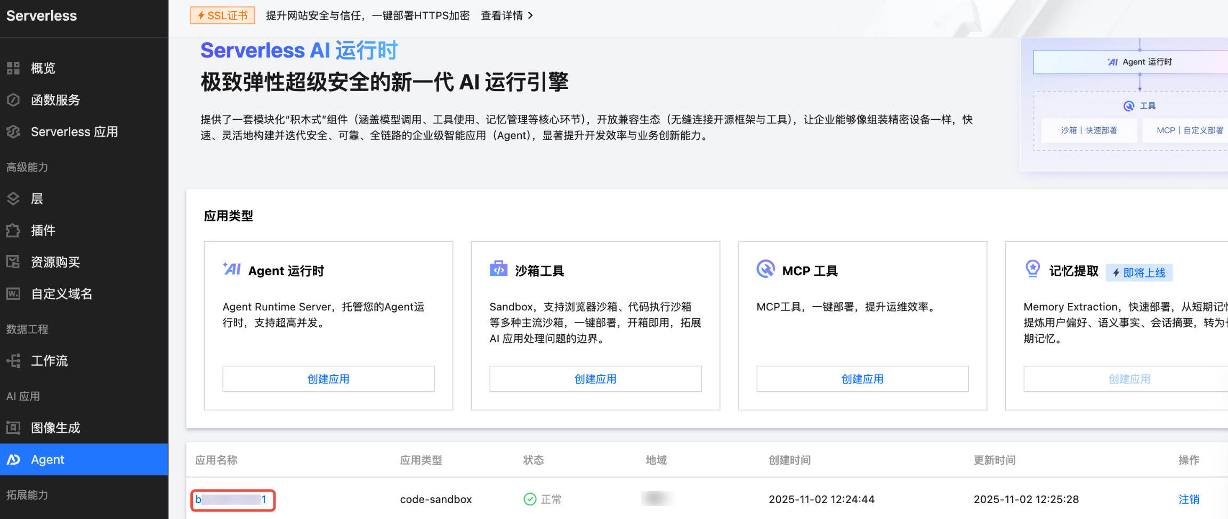The width and height of the screenshot is (1228, 519).
Task: Click the 函数服务 hexagon icon
Action: pos(13,100)
